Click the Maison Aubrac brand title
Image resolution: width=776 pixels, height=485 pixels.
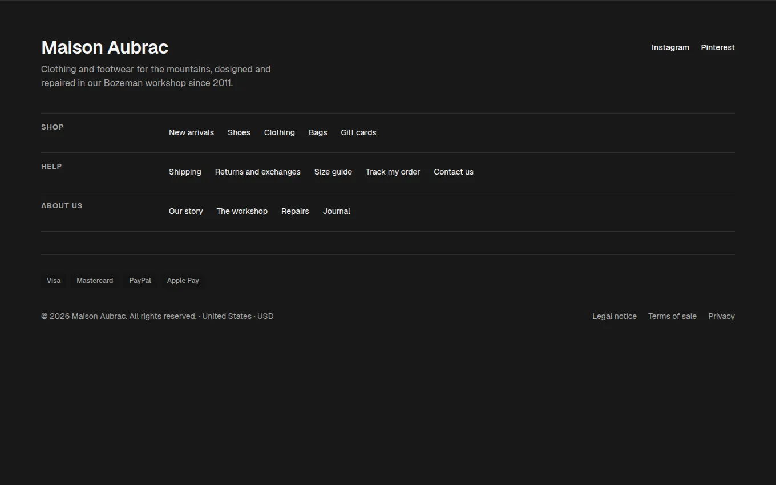[x=105, y=47]
